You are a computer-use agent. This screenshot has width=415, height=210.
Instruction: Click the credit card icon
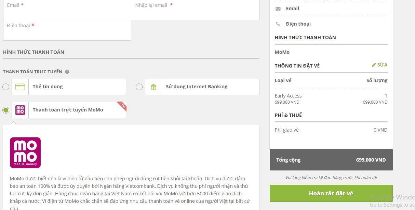(x=20, y=87)
